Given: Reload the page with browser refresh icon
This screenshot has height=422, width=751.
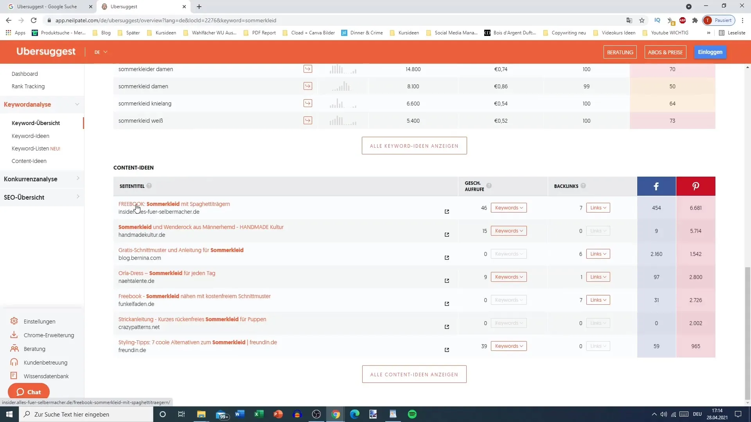Looking at the screenshot, I should (34, 20).
